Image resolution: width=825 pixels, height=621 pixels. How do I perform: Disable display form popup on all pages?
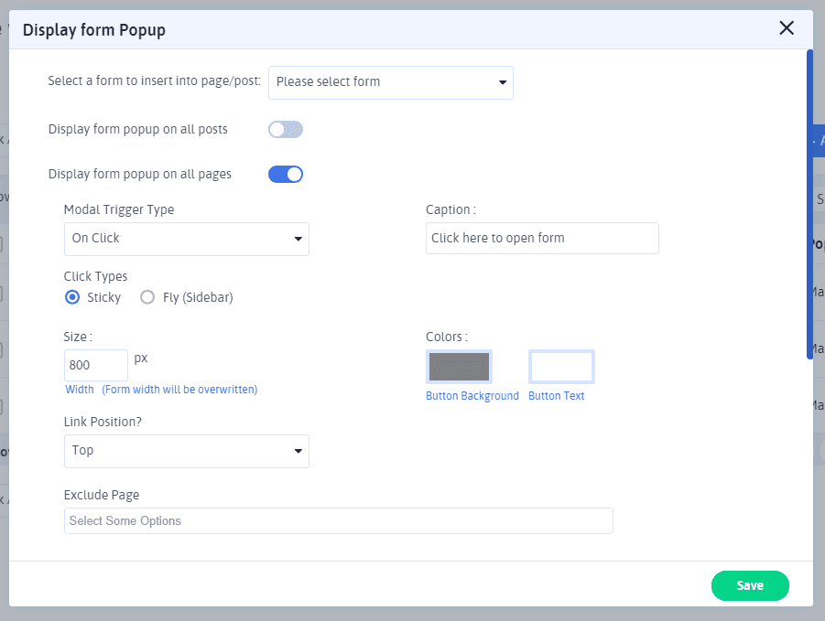tap(285, 174)
